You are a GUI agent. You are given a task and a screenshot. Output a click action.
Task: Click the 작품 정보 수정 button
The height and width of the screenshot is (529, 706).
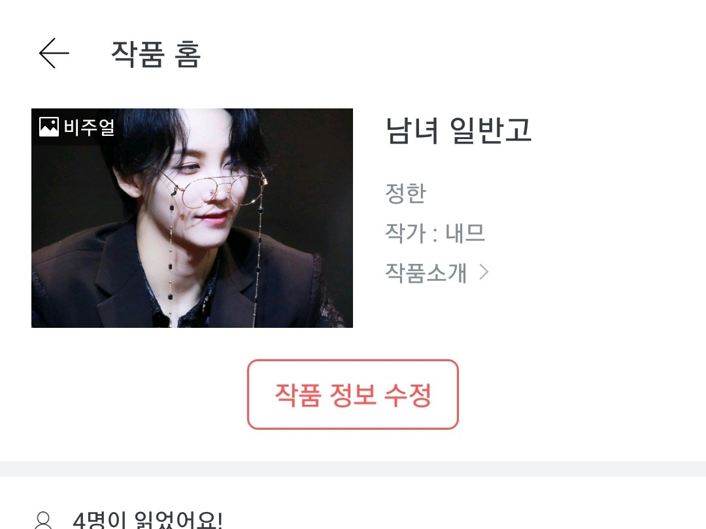353,394
